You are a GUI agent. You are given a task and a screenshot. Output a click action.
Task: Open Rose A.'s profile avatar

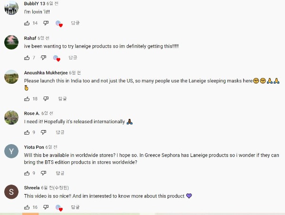pyautogui.click(x=11, y=117)
